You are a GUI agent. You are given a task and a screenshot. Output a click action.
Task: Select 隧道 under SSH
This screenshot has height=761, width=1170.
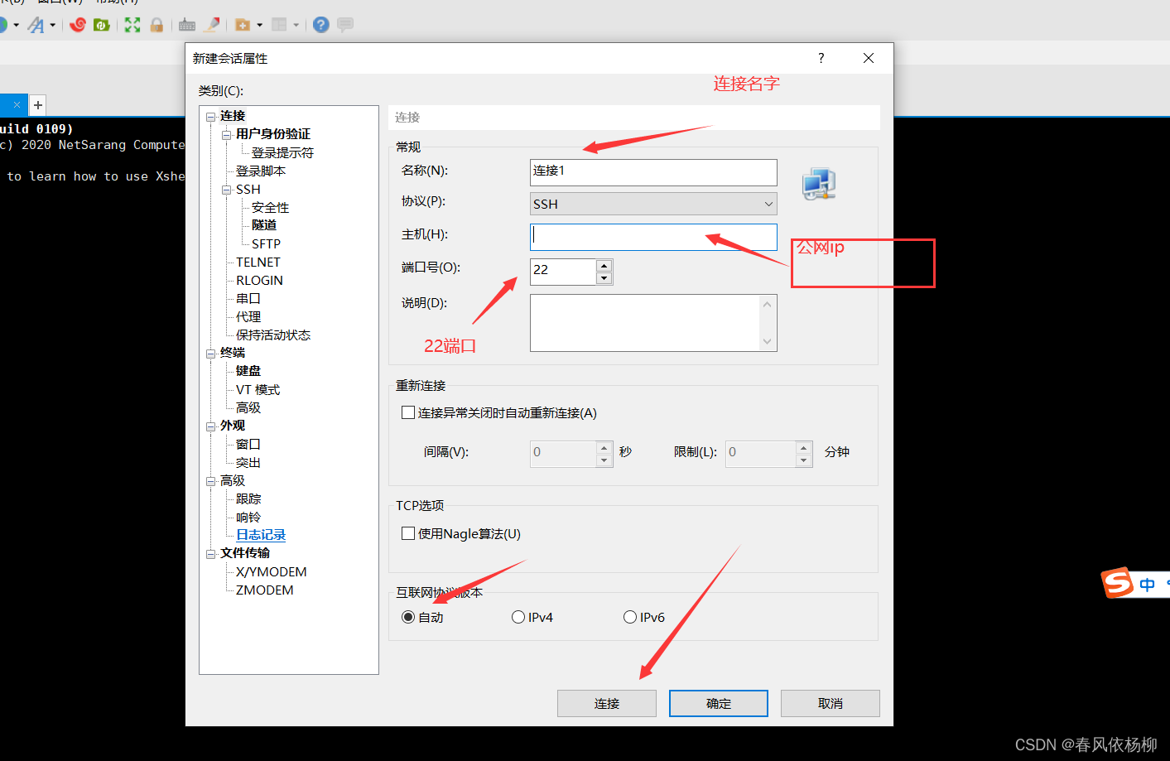coord(264,225)
